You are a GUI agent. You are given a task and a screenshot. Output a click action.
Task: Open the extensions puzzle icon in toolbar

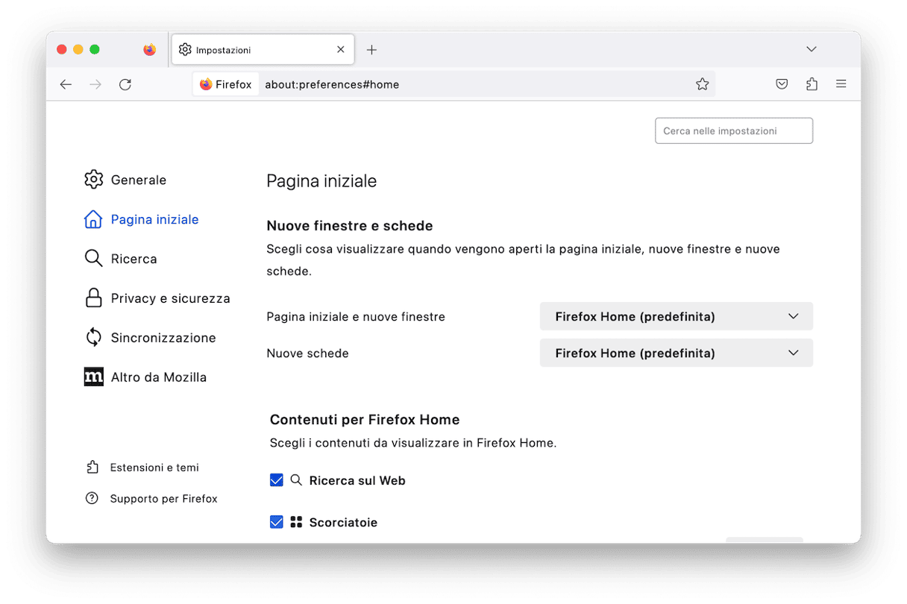[x=812, y=84]
